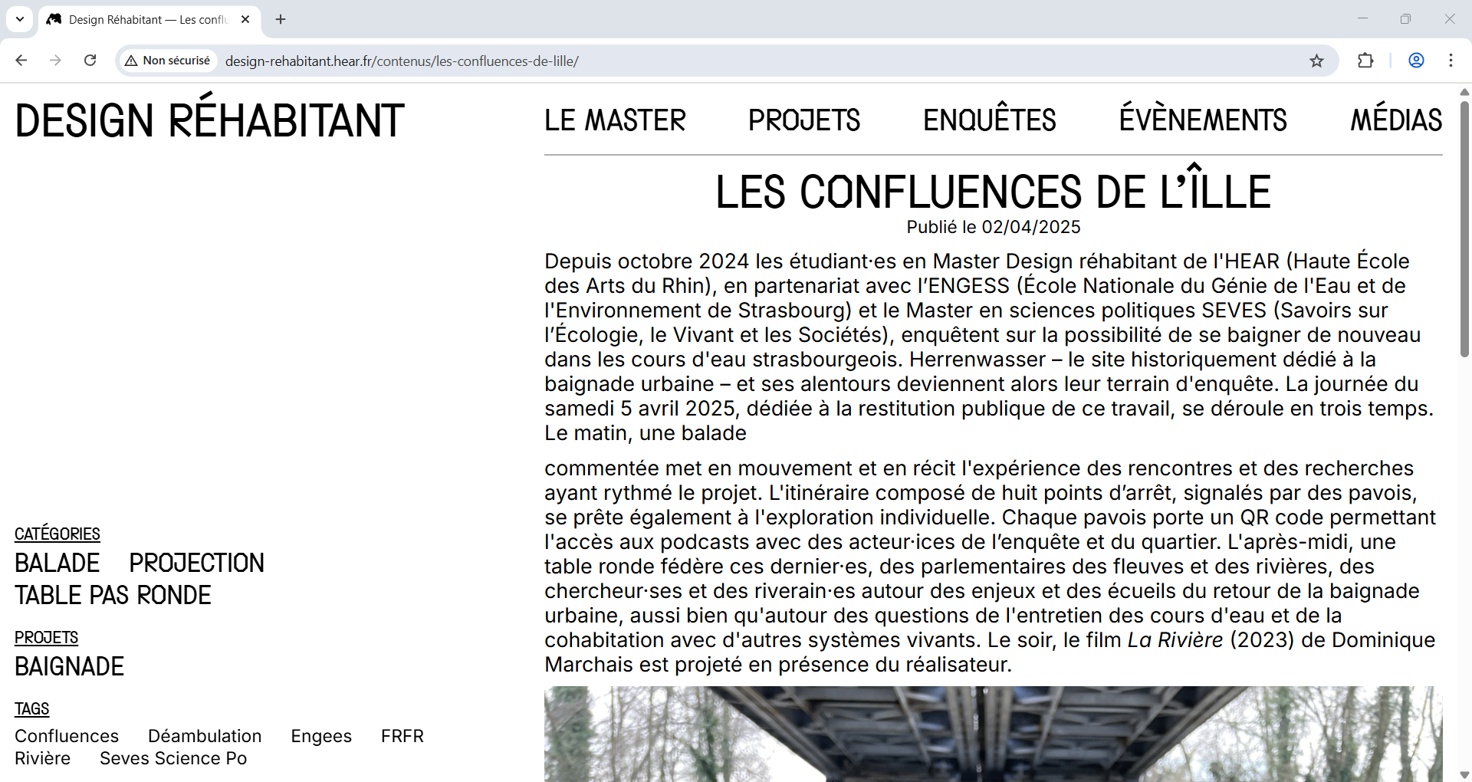Open the tab search chevron
The image size is (1472, 782).
coord(19,19)
